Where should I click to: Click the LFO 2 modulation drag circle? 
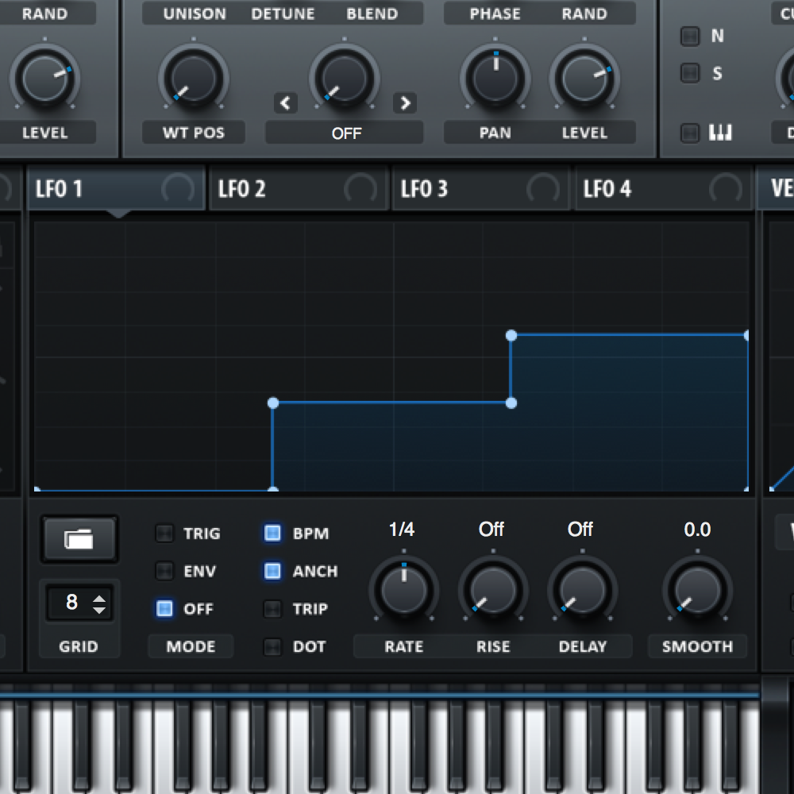click(x=360, y=189)
